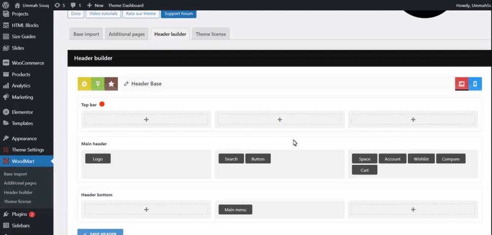The width and height of the screenshot is (492, 235).
Task: Open Video tutorials button
Action: click(x=103, y=14)
